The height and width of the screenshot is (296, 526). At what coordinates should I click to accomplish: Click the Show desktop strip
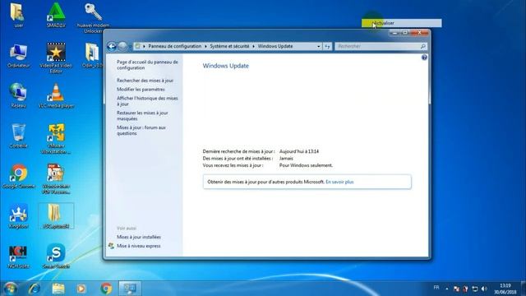click(x=524, y=289)
